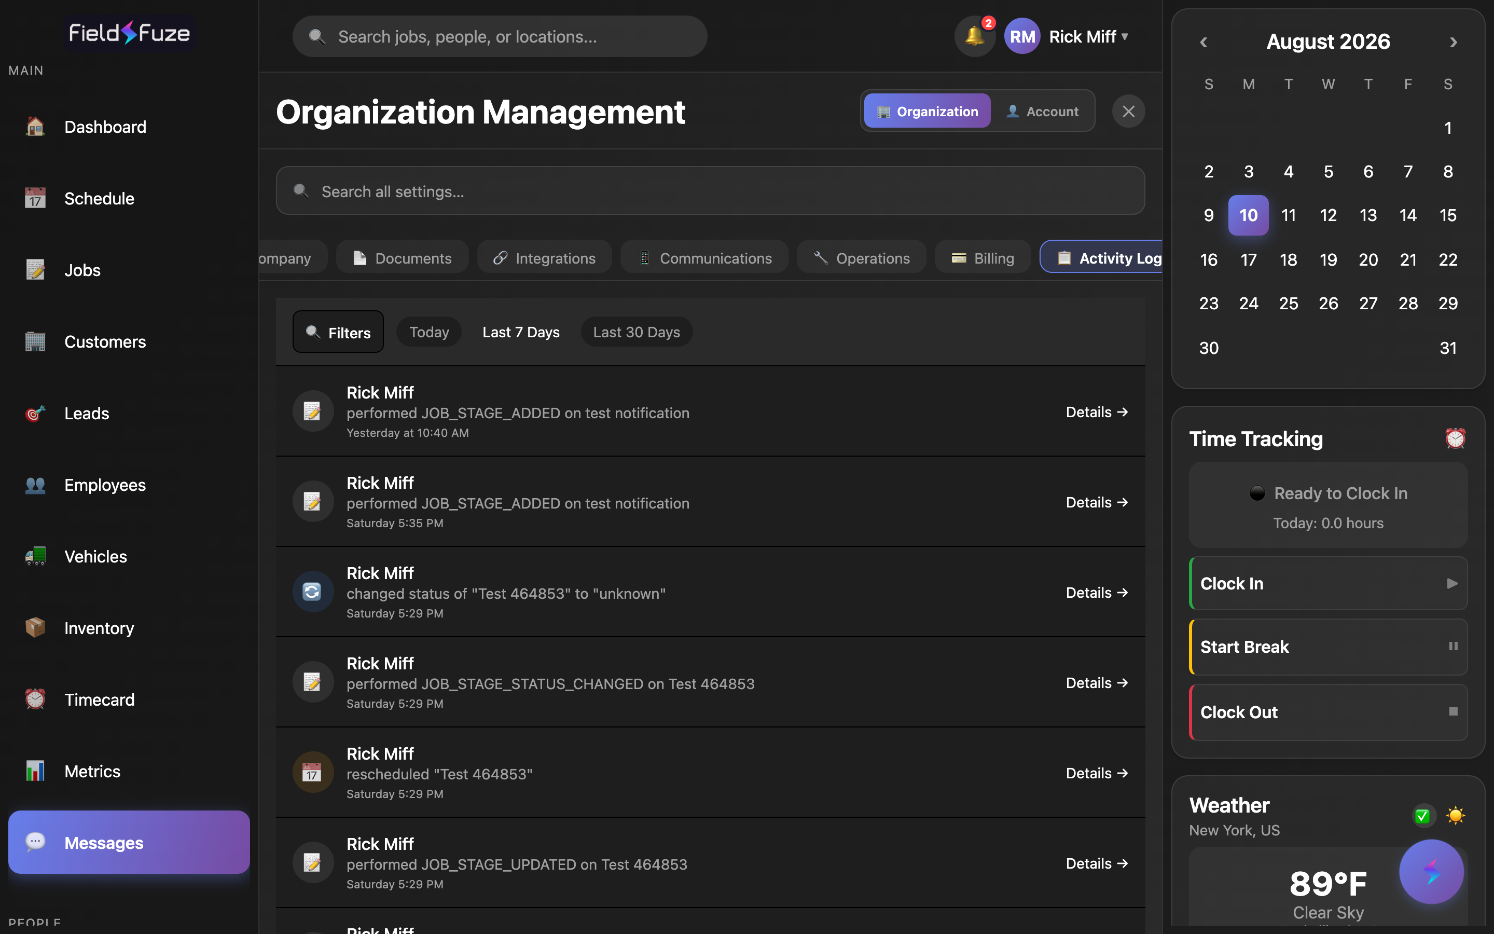Select August 17 in the calendar

click(1248, 259)
